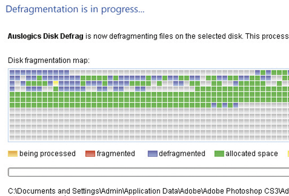
Task: Click the defragmentation progress bar
Action: pyautogui.click(x=149, y=172)
